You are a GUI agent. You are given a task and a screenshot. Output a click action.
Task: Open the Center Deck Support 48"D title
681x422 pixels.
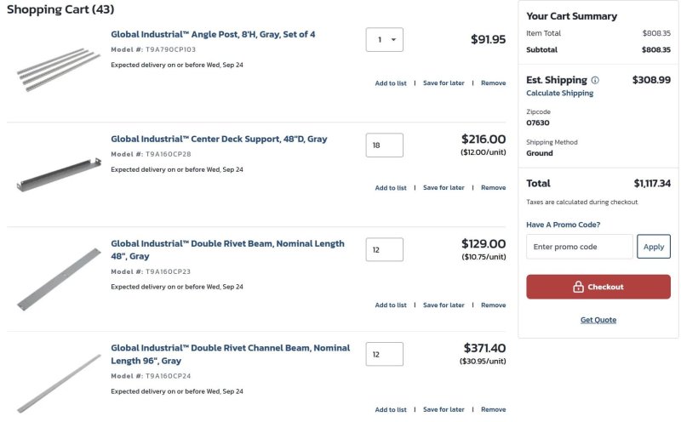(x=219, y=140)
